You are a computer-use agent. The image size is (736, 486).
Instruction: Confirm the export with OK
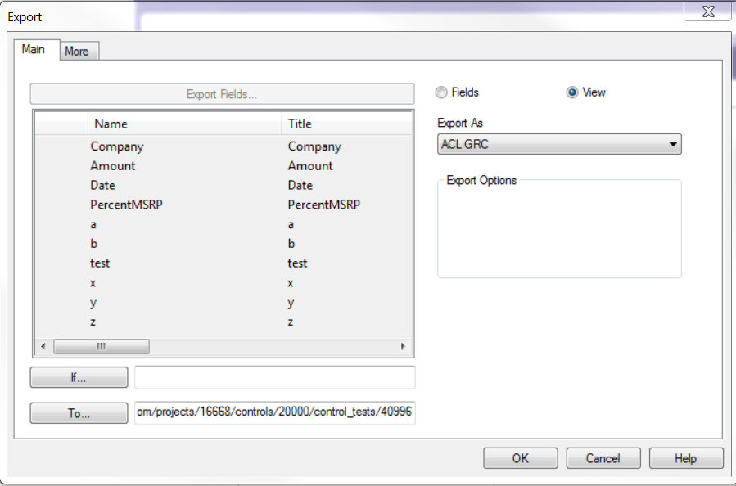coord(521,458)
